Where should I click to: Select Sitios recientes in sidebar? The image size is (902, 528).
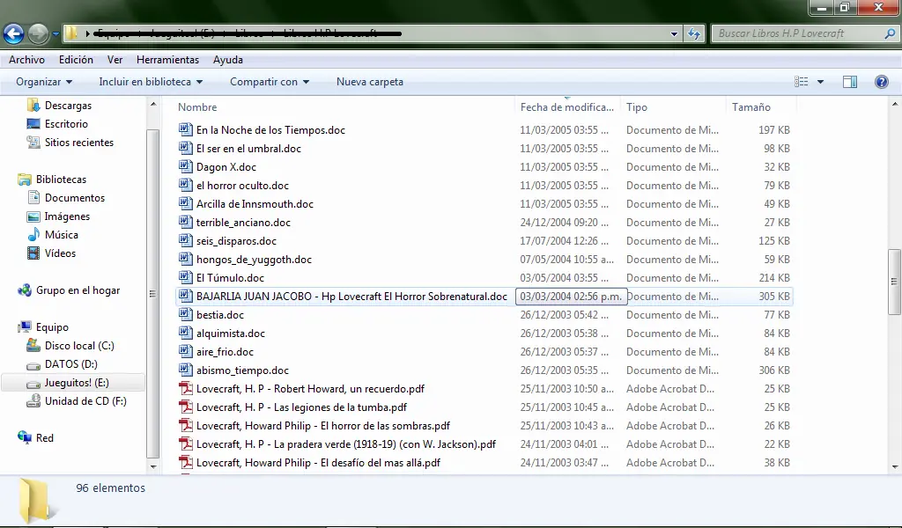[x=78, y=143]
